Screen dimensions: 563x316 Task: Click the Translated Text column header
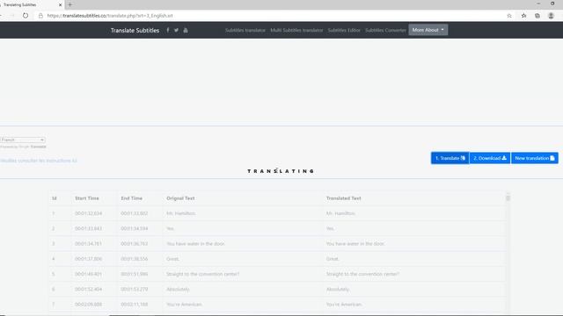[x=344, y=198]
